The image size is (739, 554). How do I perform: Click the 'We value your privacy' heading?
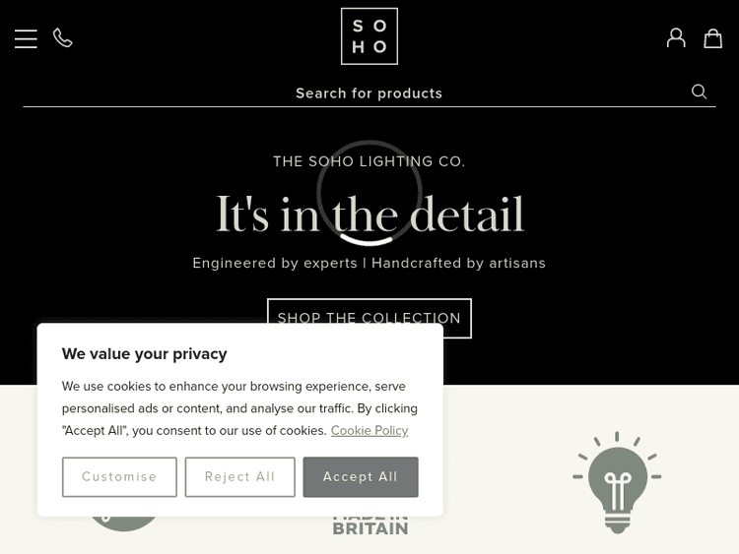pyautogui.click(x=145, y=354)
